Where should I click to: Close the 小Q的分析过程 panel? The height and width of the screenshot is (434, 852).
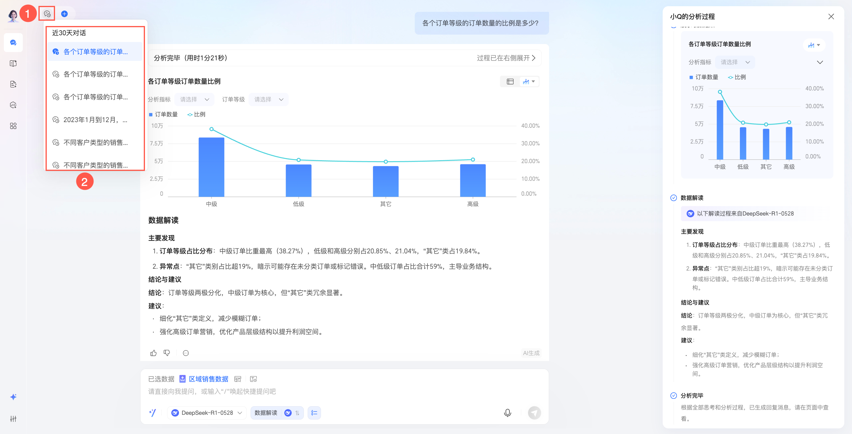tap(831, 17)
